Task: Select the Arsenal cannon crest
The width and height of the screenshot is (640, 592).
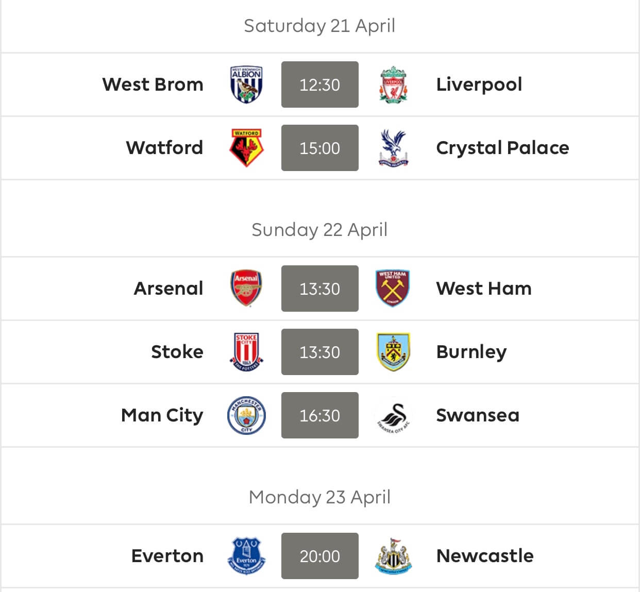Action: click(x=246, y=288)
